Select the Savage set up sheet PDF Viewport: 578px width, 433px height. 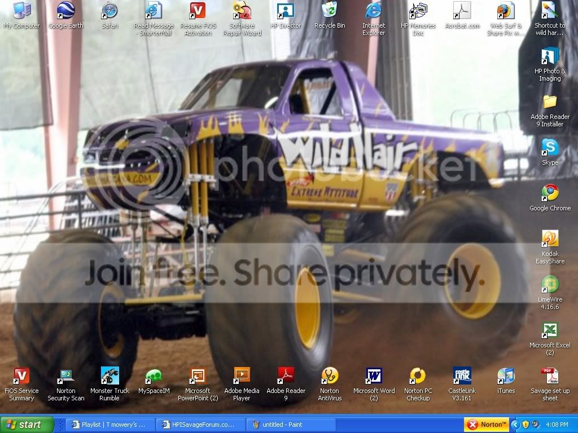point(550,385)
